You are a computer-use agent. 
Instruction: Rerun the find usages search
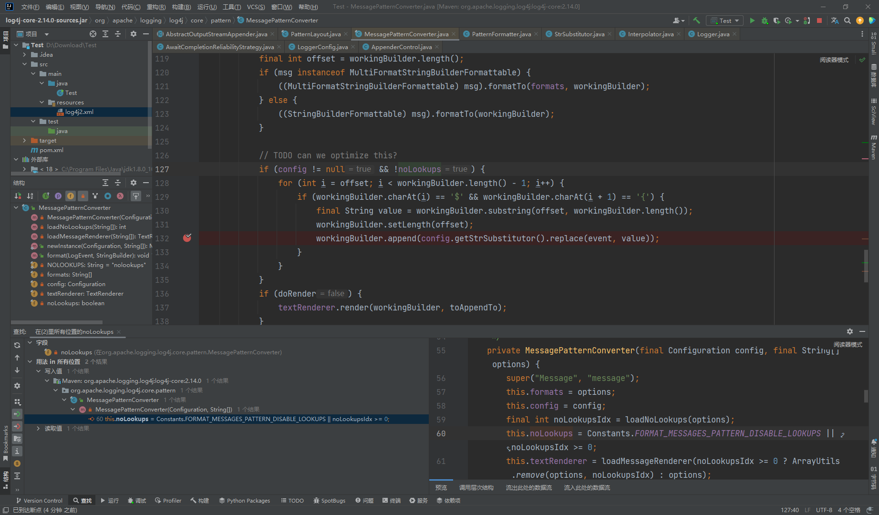click(x=17, y=345)
